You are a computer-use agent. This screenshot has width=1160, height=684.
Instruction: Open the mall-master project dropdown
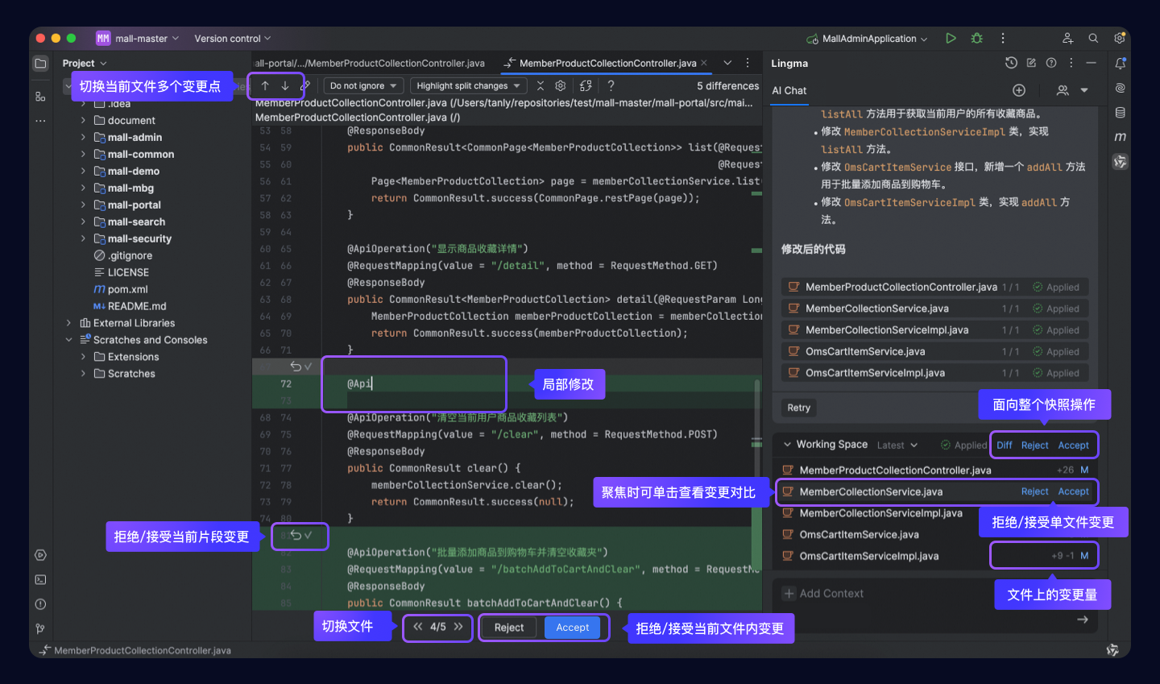138,38
